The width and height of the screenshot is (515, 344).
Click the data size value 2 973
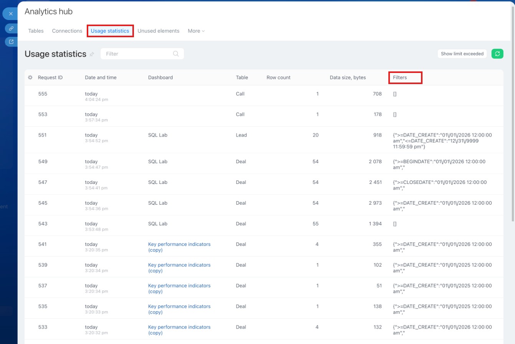point(375,203)
